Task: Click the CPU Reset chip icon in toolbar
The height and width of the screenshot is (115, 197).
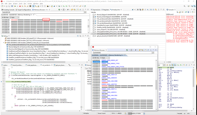Action: [30, 6]
